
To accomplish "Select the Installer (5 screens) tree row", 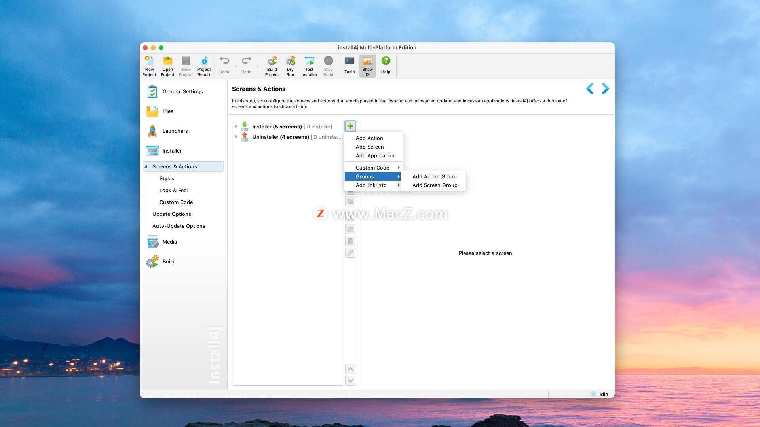I will [x=288, y=127].
